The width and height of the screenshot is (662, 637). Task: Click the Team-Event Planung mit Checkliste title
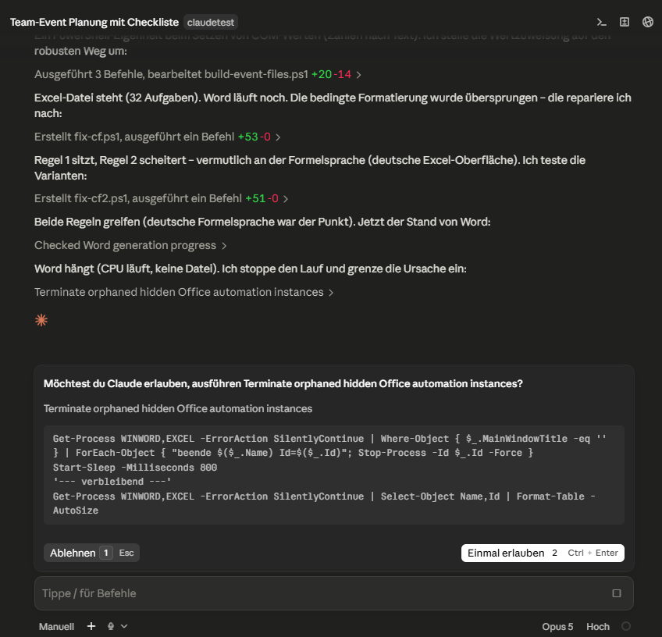[94, 23]
